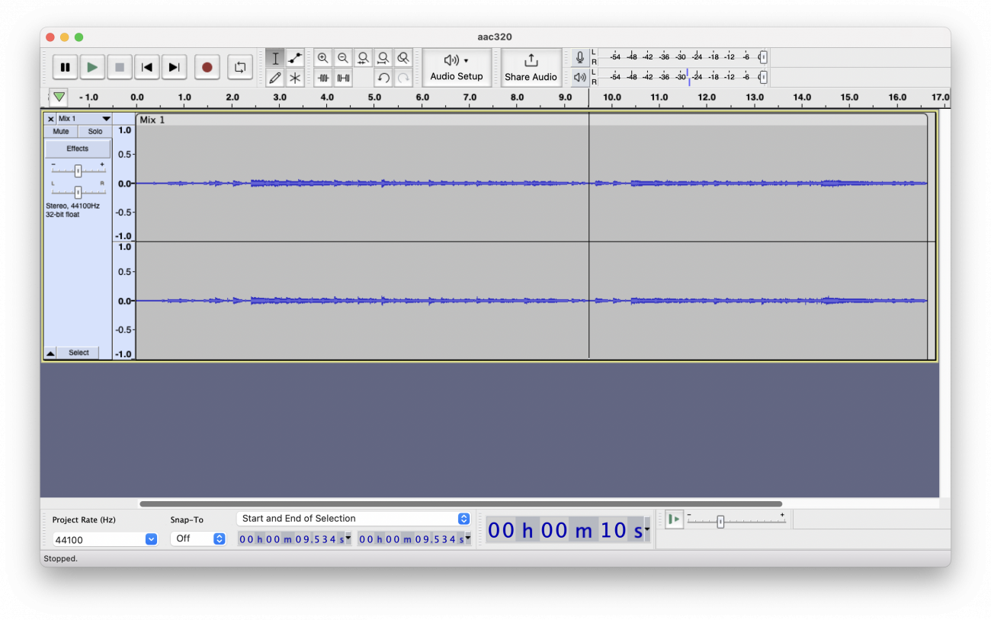Select the Draw (pencil) tool
The width and height of the screenshot is (991, 620).
tap(275, 78)
